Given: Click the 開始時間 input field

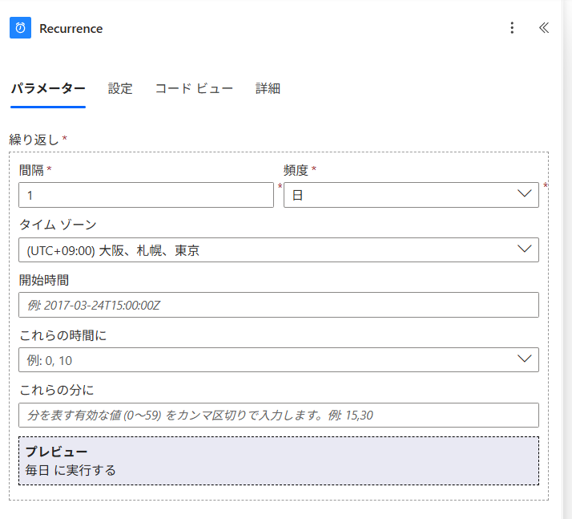Looking at the screenshot, I should tap(278, 305).
